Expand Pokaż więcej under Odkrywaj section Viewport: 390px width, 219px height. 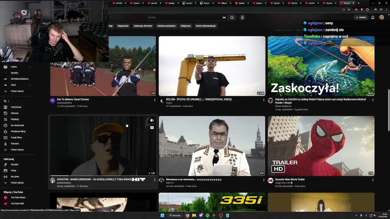[x=17, y=183]
